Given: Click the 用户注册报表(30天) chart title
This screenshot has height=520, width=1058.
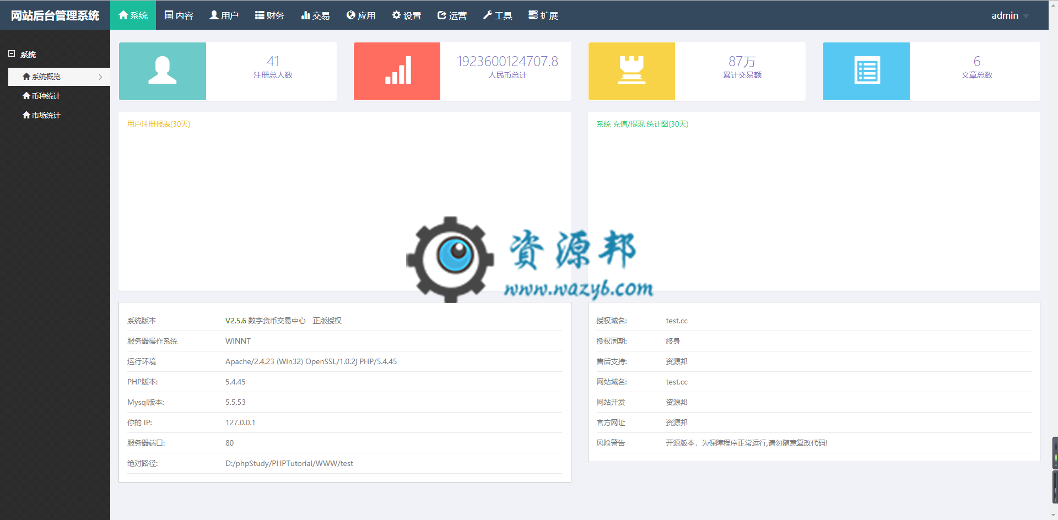Looking at the screenshot, I should pyautogui.click(x=159, y=124).
